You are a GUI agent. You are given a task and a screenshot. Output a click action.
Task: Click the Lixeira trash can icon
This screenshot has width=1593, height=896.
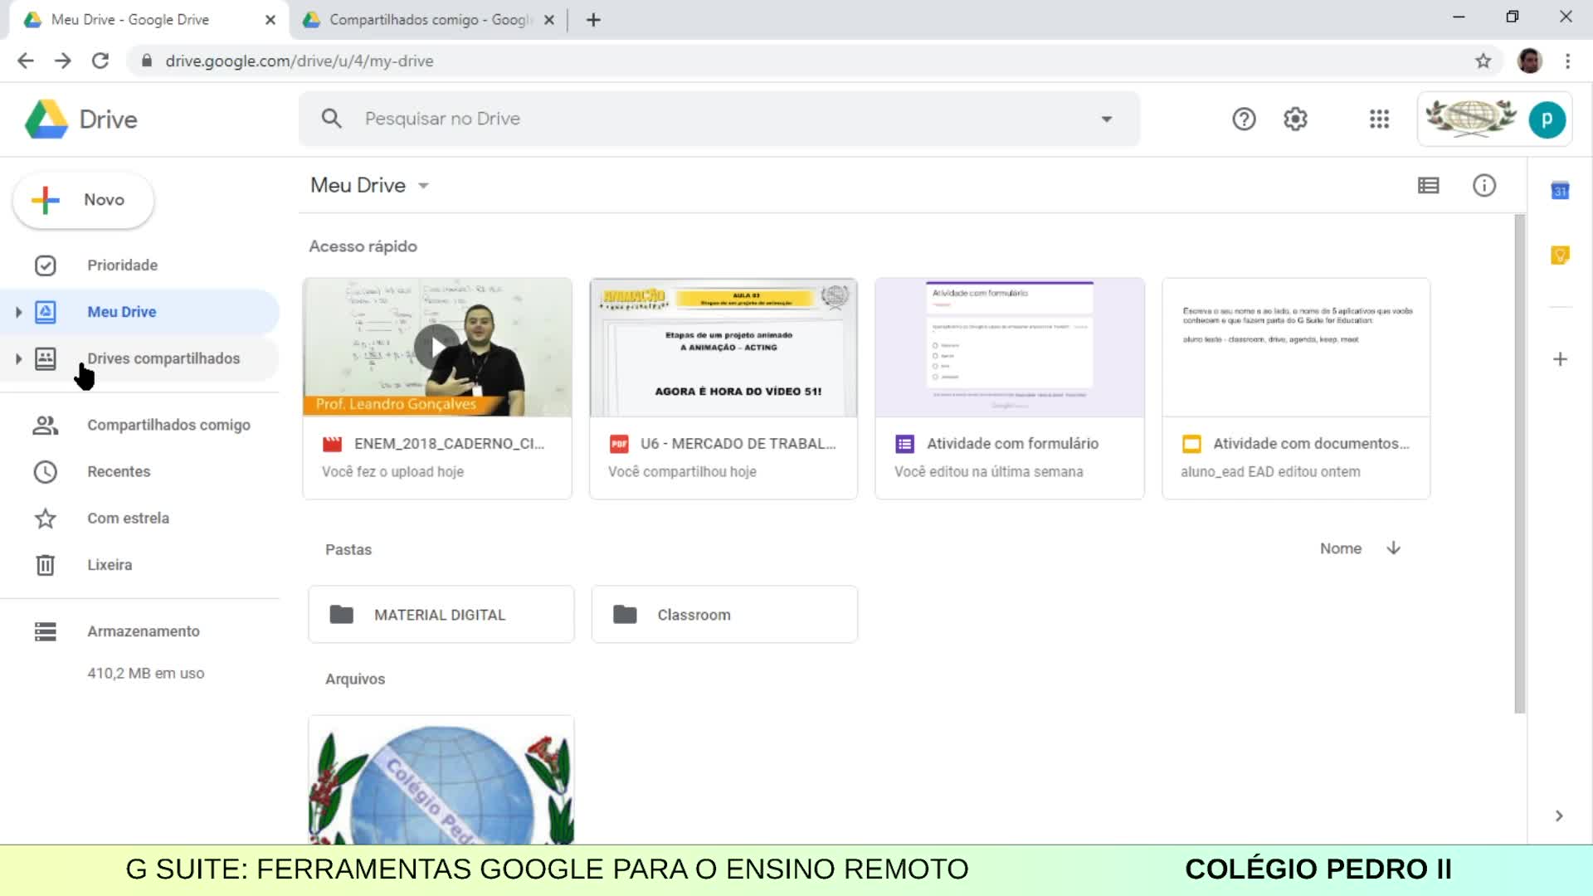click(45, 565)
